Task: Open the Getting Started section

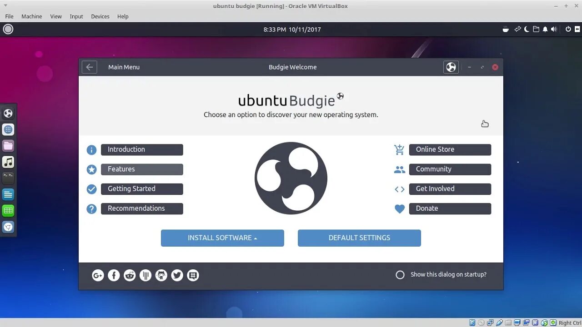Action: 142,189
